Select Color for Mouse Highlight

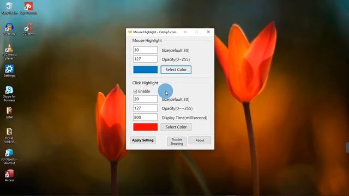176,70
